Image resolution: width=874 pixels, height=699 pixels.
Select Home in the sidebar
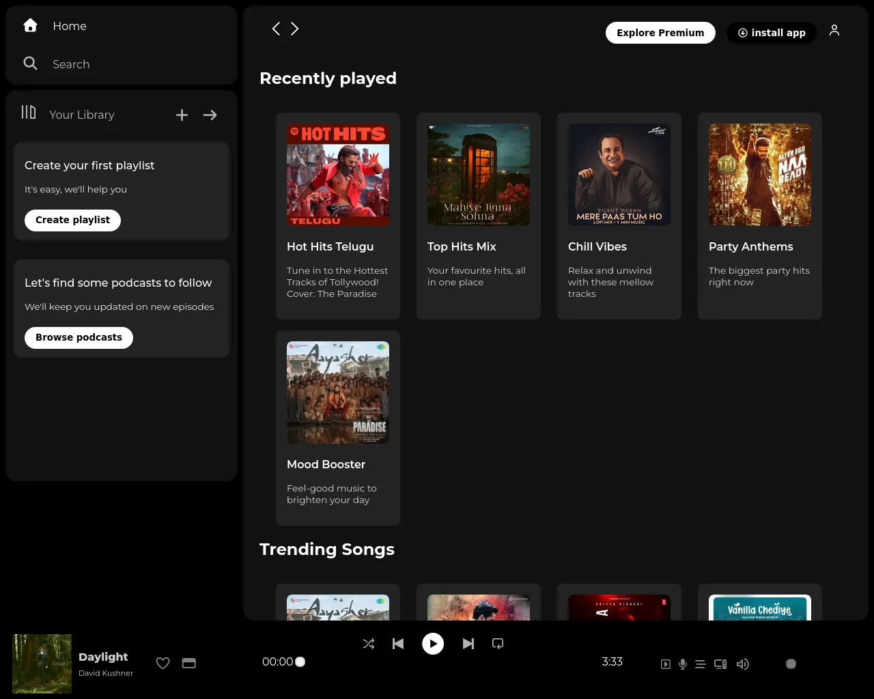70,26
